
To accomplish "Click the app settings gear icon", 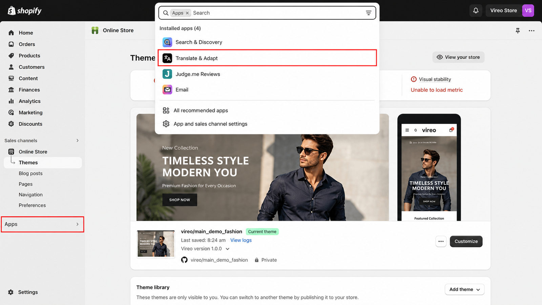I will [x=166, y=124].
